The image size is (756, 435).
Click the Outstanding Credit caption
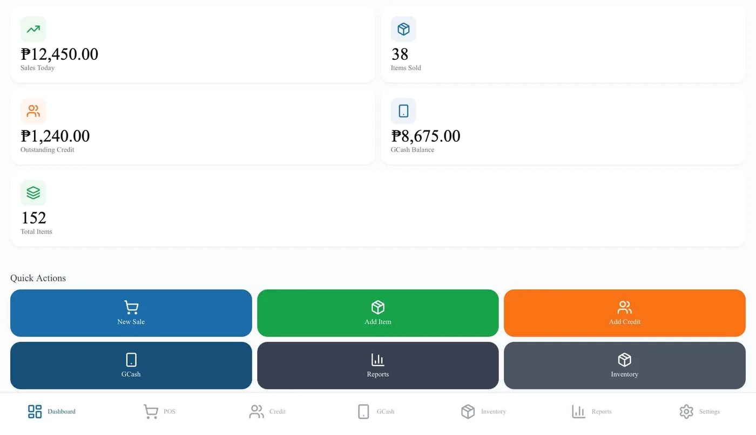pyautogui.click(x=48, y=150)
